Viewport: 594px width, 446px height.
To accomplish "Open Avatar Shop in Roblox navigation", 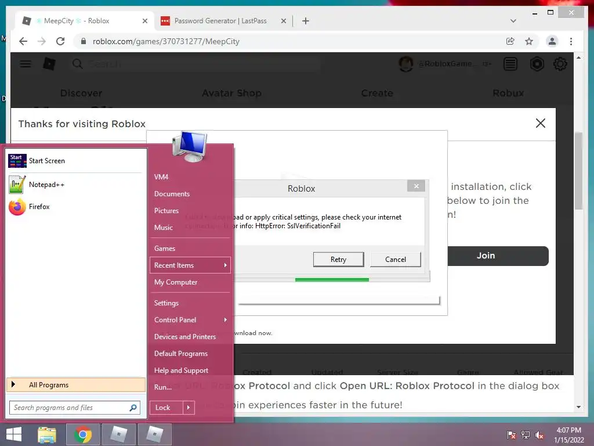I will (231, 93).
